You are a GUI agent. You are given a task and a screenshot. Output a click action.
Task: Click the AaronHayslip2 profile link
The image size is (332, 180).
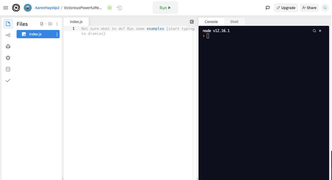[47, 8]
